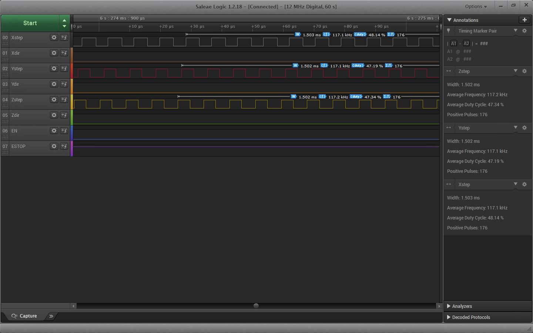Viewport: 533px width, 333px height.
Task: Expand the Decoded Protocols panel
Action: point(449,317)
